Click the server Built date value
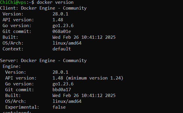183x113 pixels. (x=84, y=96)
